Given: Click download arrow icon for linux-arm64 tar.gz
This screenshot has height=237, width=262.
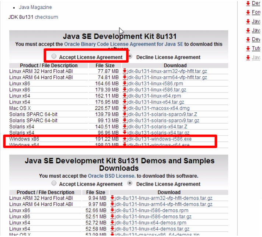Looking at the screenshot, I should tap(125, 77).
